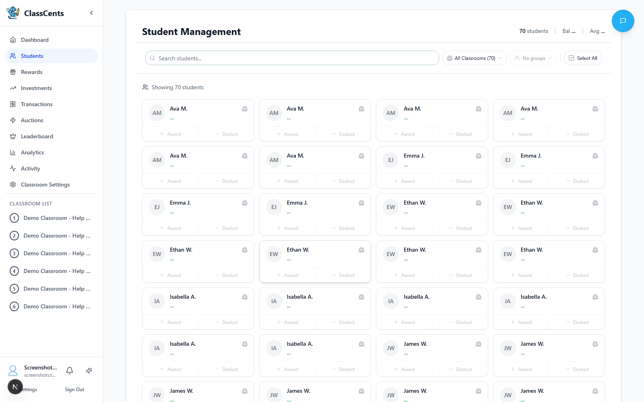Click the Search students input field
Image resolution: width=644 pixels, height=402 pixels.
tap(292, 58)
